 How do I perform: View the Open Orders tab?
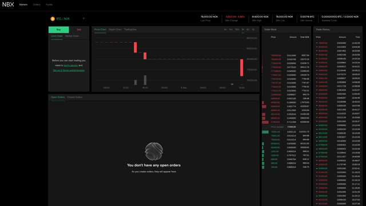[58, 97]
